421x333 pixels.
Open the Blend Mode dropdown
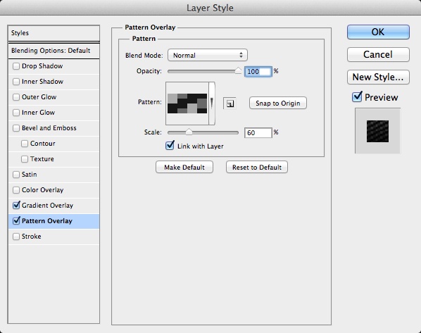[208, 55]
